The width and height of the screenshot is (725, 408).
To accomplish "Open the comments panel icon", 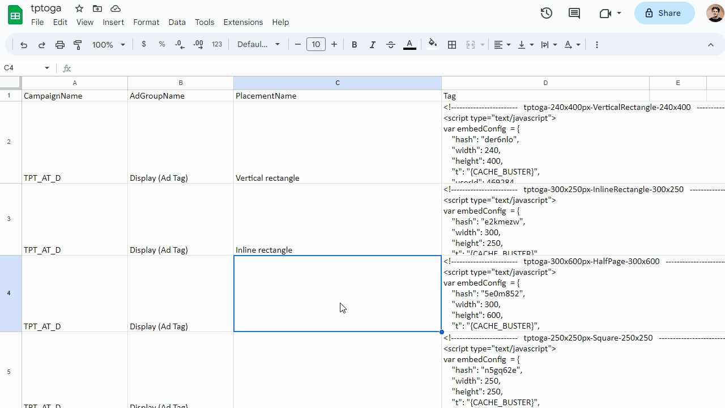I will [x=574, y=13].
